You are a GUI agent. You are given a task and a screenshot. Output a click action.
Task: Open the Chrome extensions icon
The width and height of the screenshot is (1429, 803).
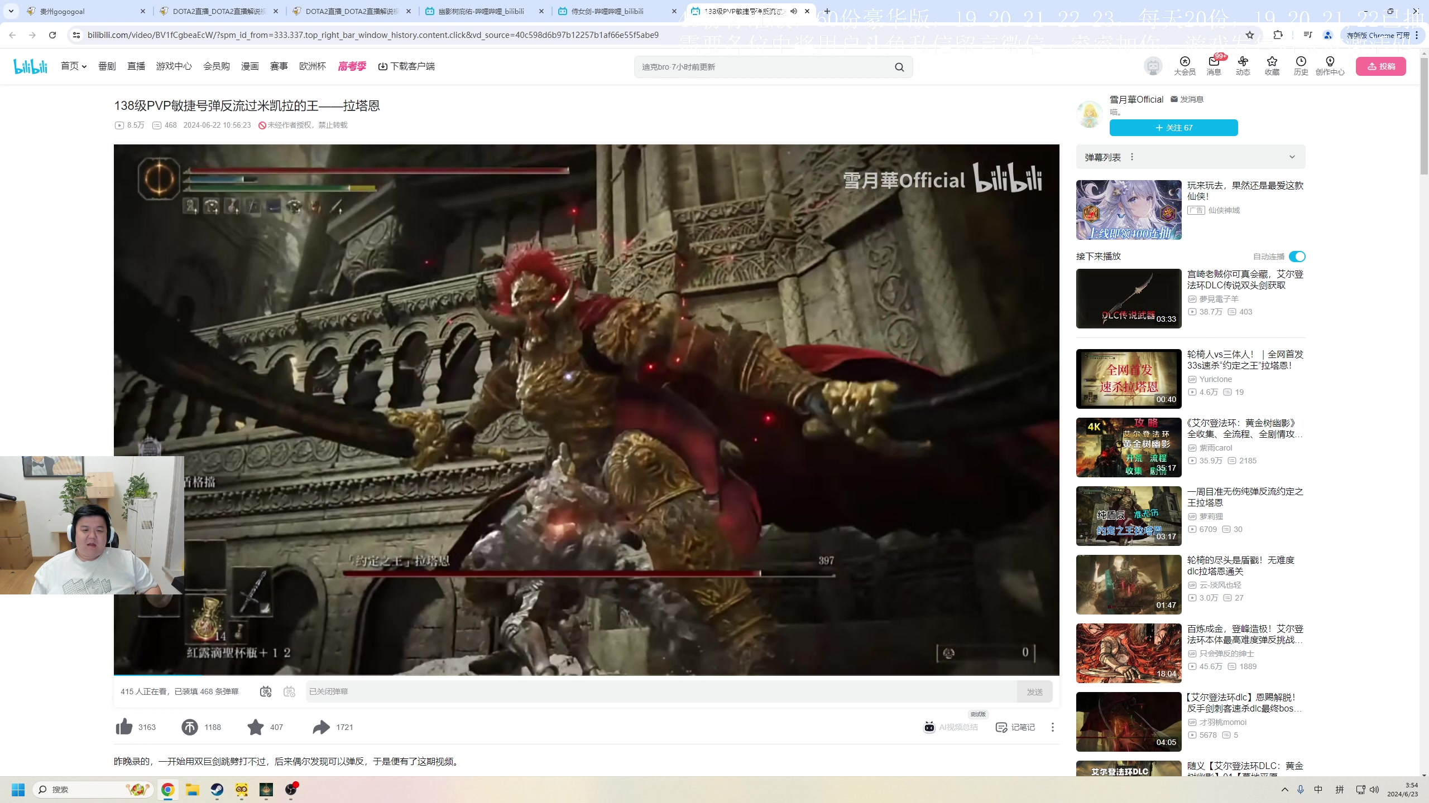tap(1278, 35)
